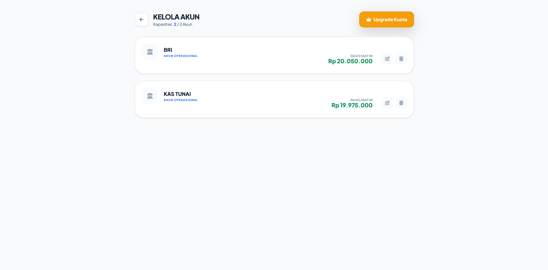Viewport: 548px width, 270px height.
Task: Click AKUN OPERASIONAL label under KAS TUNAI
Action: (181, 100)
